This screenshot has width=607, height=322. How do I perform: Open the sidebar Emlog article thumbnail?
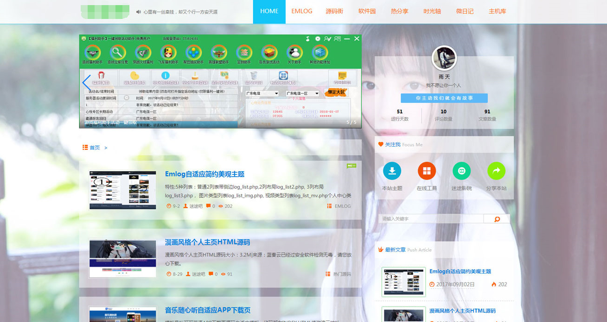coord(403,282)
